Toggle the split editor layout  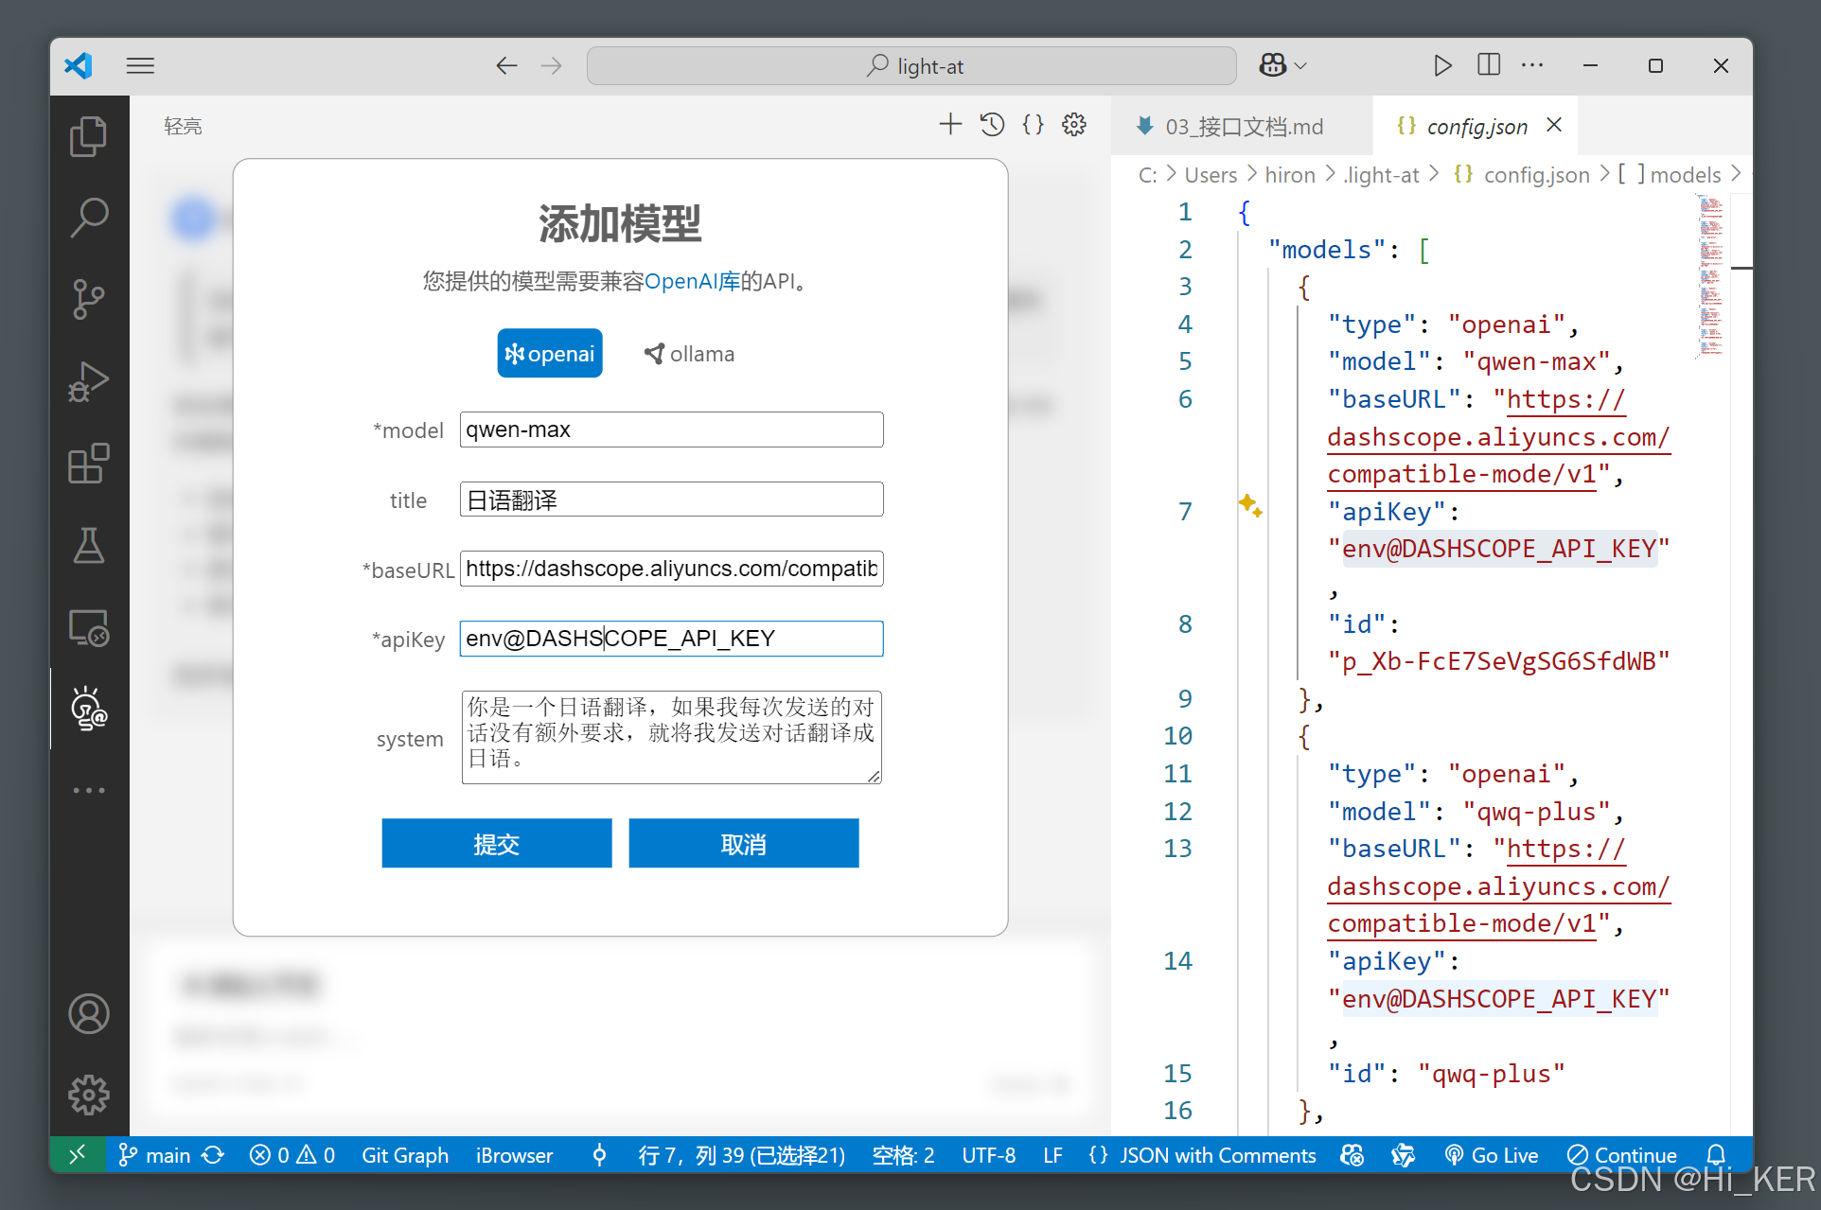1488,65
